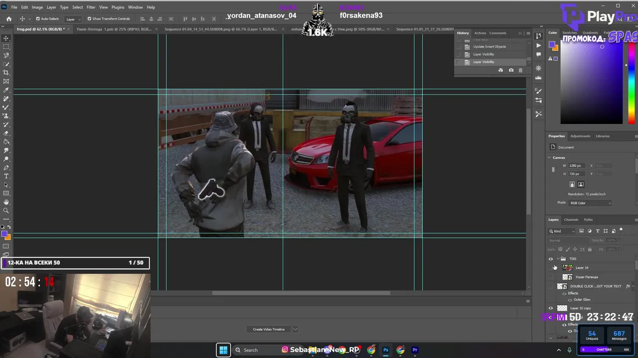Open the Histogram panel icon
The image size is (638, 358).
(538, 78)
